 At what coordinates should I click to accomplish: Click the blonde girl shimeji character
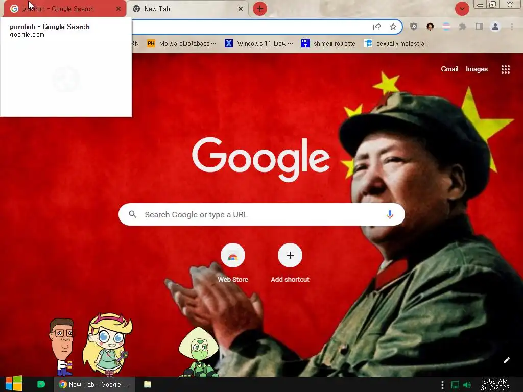pos(107,345)
